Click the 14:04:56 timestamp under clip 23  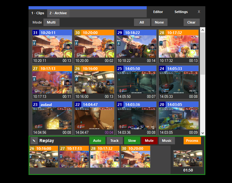(40, 133)
